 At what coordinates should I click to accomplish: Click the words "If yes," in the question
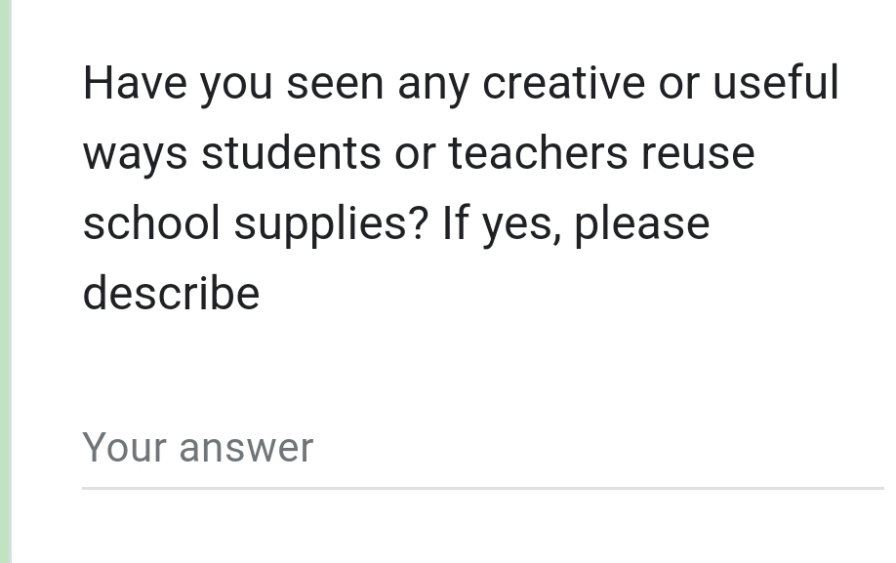coord(501,223)
